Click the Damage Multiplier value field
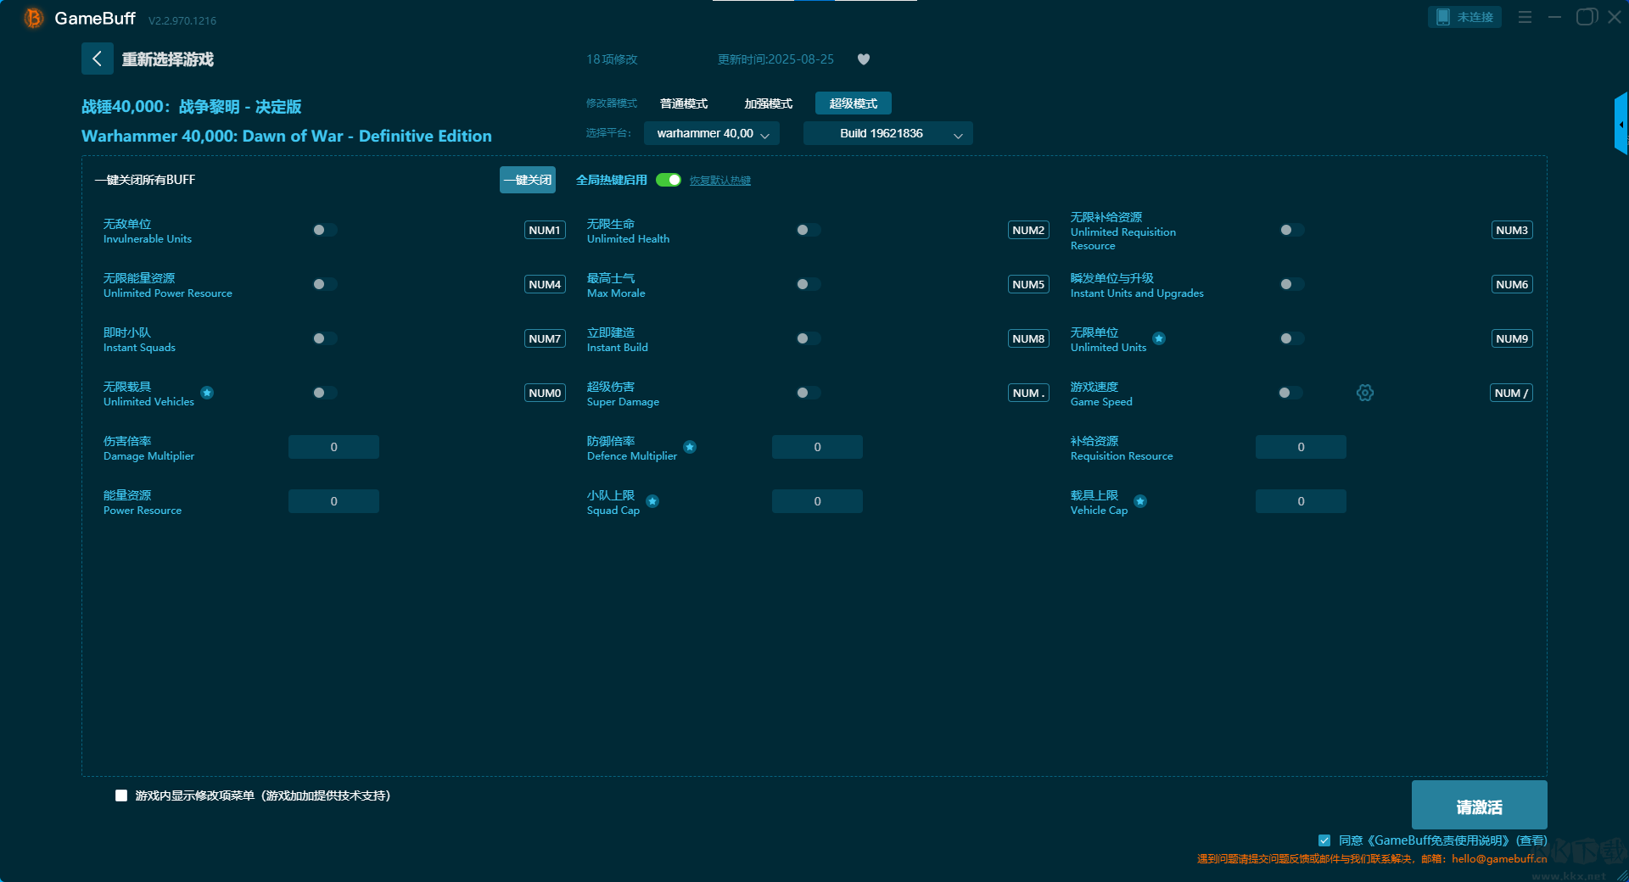 (333, 447)
